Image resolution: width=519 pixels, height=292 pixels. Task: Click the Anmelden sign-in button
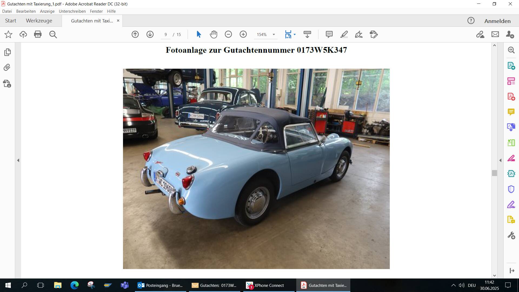pyautogui.click(x=497, y=21)
